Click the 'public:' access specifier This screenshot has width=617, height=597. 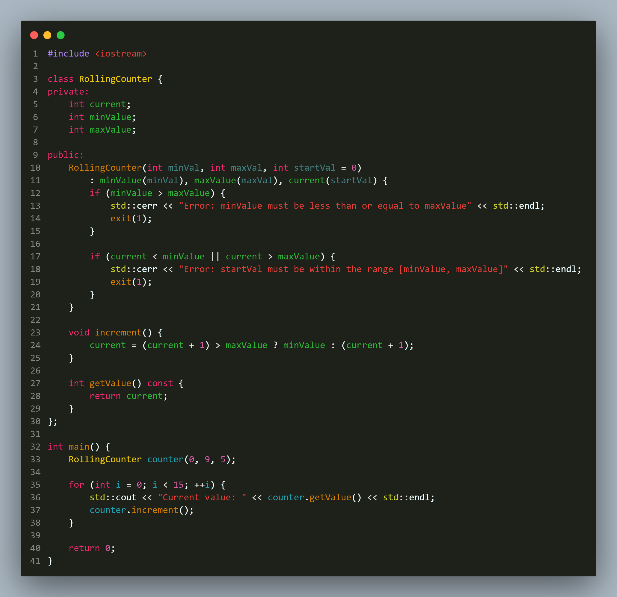click(x=66, y=155)
